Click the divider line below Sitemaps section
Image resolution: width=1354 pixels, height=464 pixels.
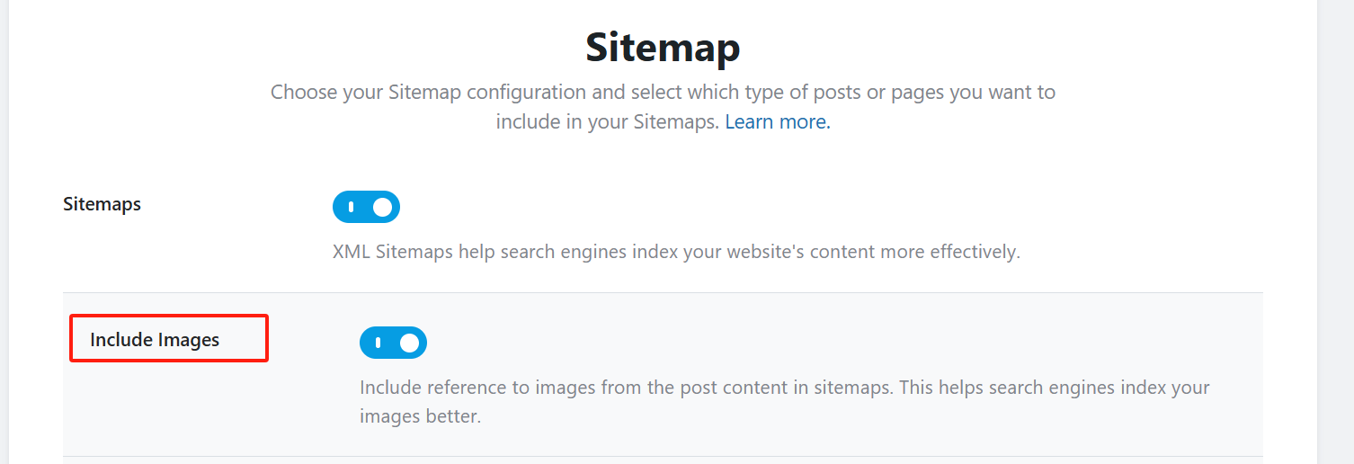click(663, 292)
